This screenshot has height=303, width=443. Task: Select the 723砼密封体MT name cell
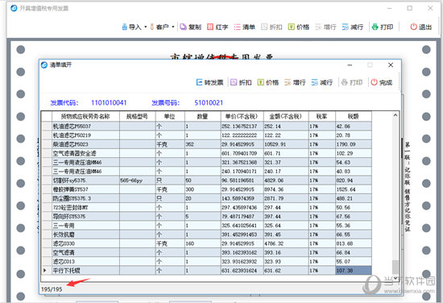tap(85, 207)
